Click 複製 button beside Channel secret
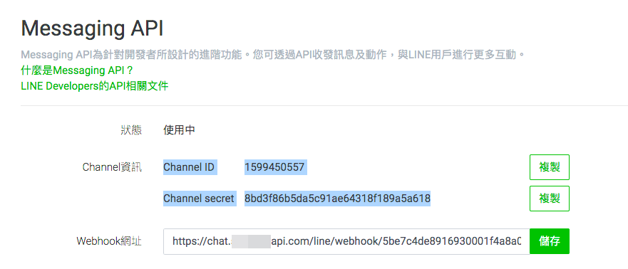The width and height of the screenshot is (628, 269). point(549,199)
